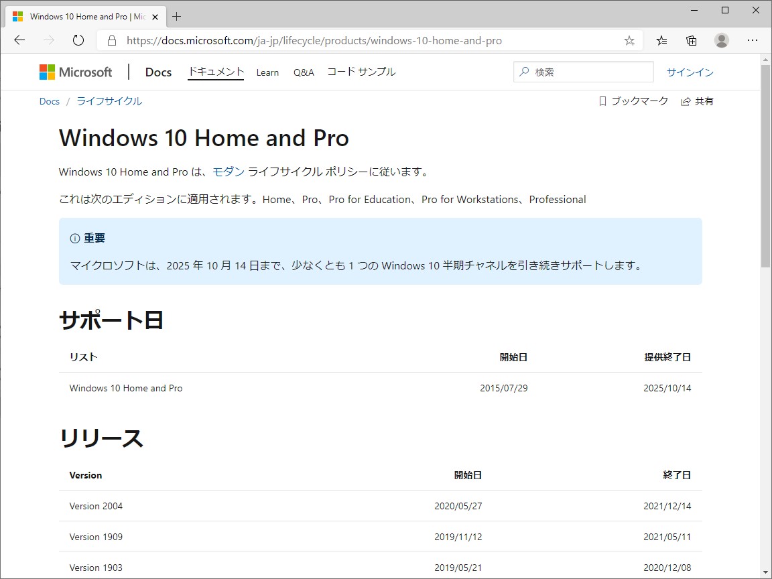
Task: Click the 提供終了日 column header
Action: point(667,357)
